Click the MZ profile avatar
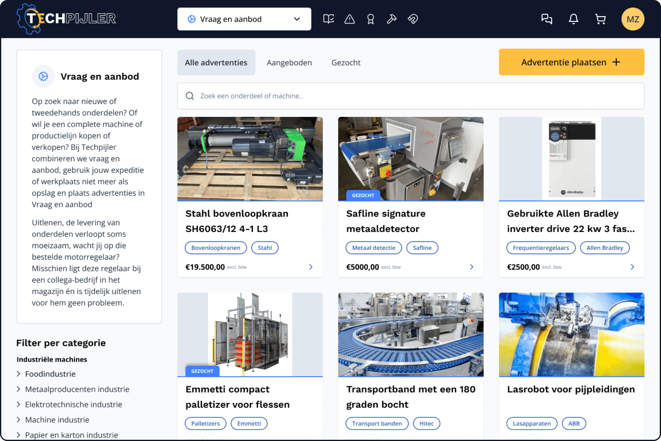This screenshot has width=661, height=441. [x=632, y=19]
